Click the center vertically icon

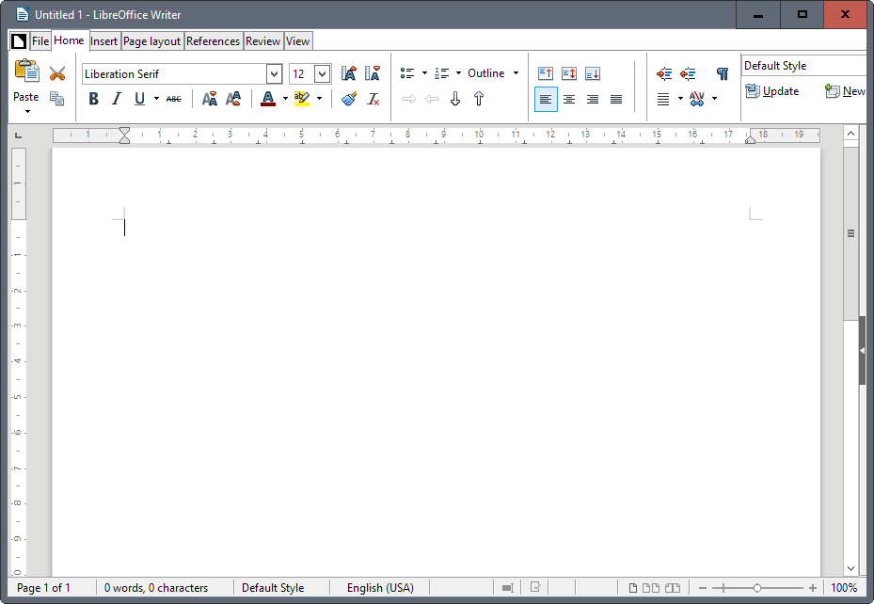tap(568, 73)
